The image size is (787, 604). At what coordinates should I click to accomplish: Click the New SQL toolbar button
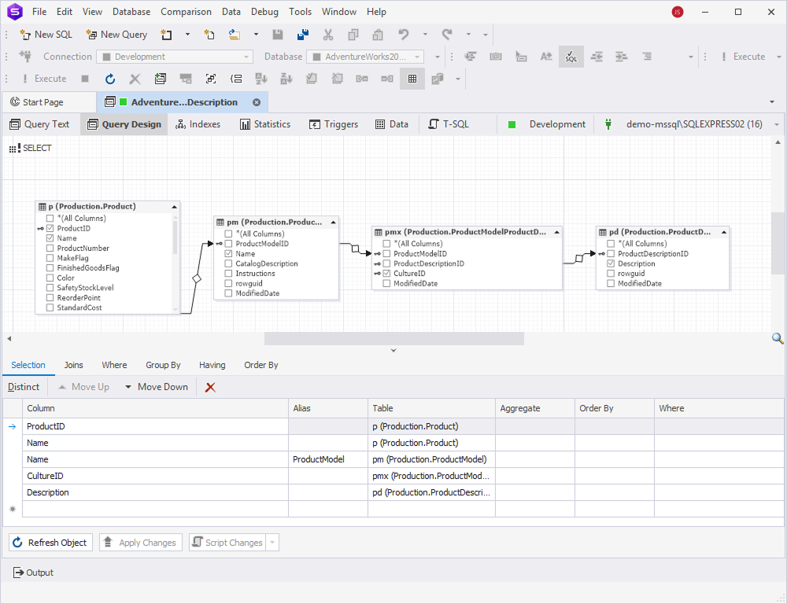click(46, 35)
